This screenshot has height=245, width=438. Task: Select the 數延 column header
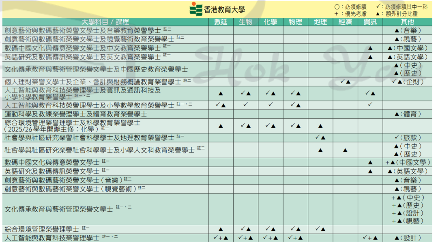220,22
